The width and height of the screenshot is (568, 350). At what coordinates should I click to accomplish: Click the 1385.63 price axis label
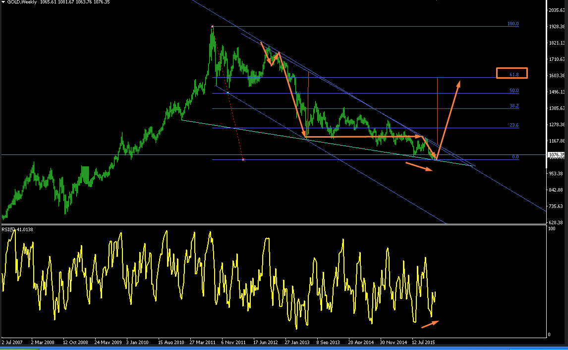[557, 108]
